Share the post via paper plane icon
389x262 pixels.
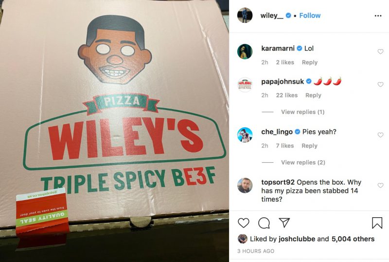[284, 223]
